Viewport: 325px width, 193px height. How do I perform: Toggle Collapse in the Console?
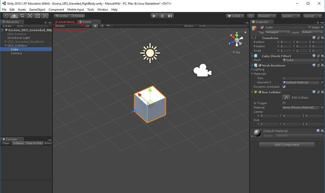click(x=18, y=143)
